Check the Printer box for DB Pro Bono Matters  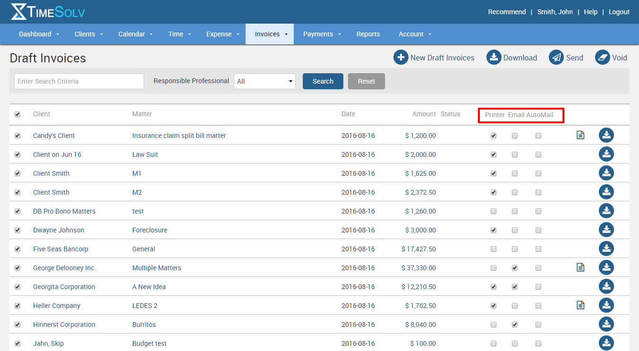click(x=494, y=211)
